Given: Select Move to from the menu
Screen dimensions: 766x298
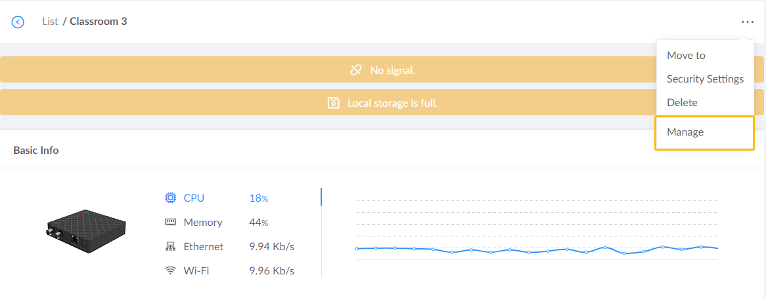Looking at the screenshot, I should coord(686,56).
